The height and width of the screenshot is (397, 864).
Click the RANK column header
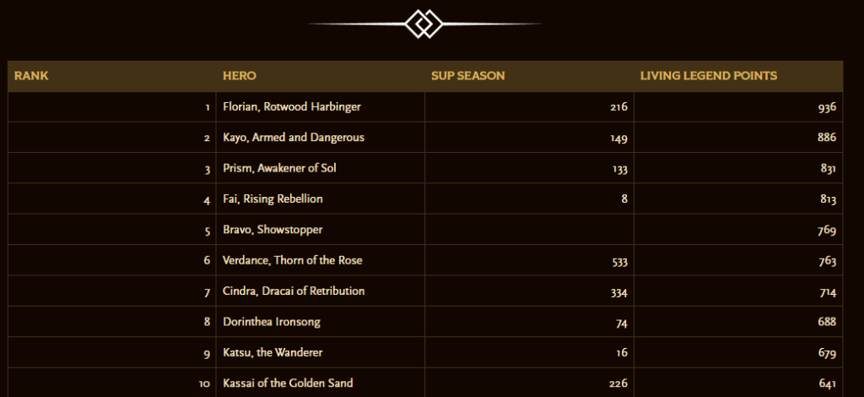tap(31, 76)
